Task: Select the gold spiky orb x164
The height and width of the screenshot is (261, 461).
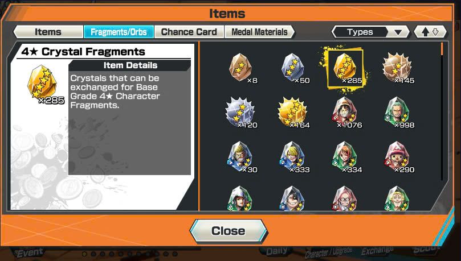Action: click(x=293, y=113)
